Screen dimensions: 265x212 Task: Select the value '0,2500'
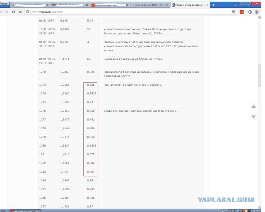65,42
